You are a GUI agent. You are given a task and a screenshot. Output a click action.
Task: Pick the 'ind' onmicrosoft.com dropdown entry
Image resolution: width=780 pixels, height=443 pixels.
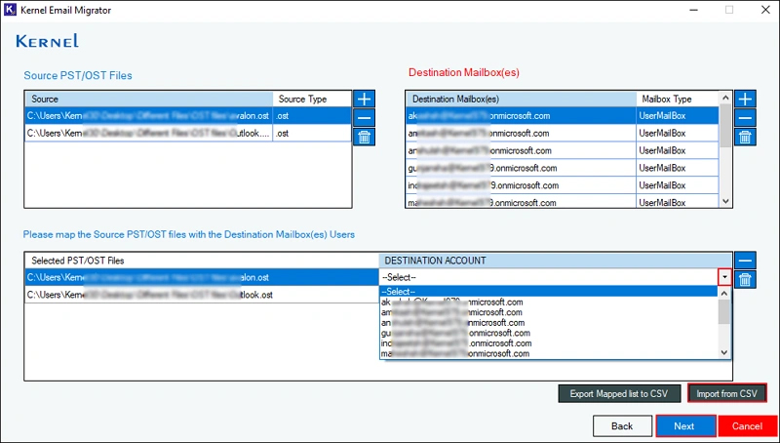click(x=549, y=343)
